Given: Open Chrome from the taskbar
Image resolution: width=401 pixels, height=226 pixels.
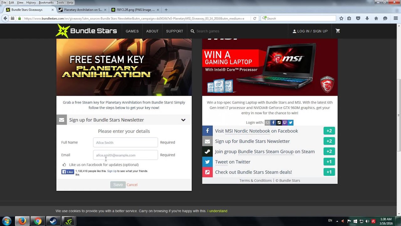Looking at the screenshot, I should (38, 221).
